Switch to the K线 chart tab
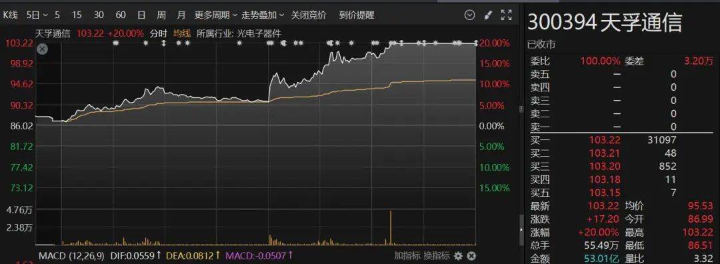The image size is (720, 264). (x=10, y=15)
